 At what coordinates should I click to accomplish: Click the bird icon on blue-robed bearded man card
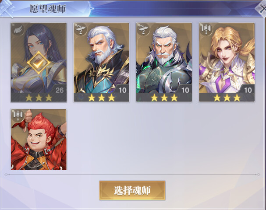tap(81, 29)
